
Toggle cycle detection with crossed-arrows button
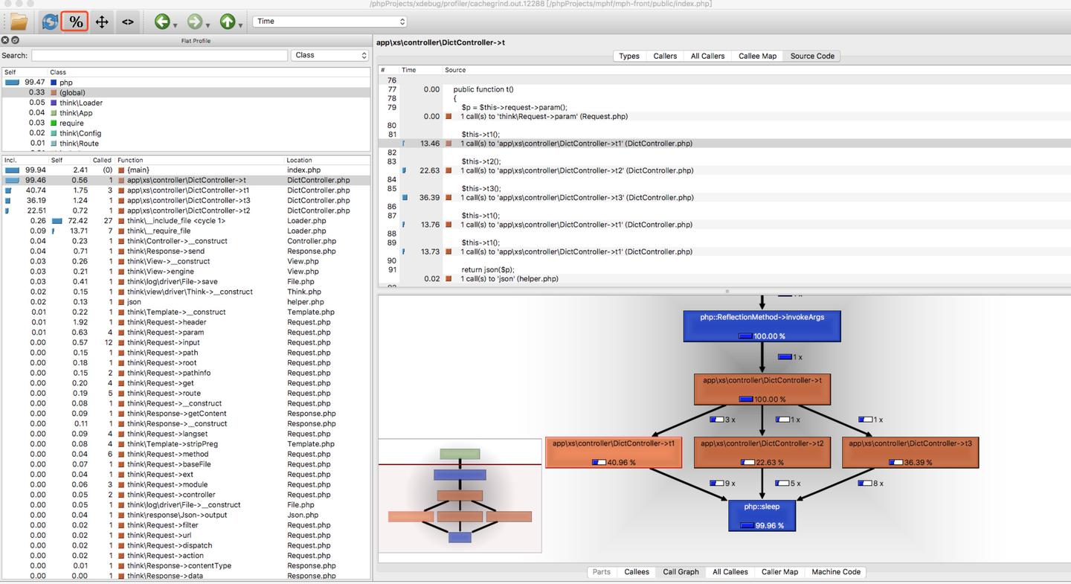(x=102, y=22)
